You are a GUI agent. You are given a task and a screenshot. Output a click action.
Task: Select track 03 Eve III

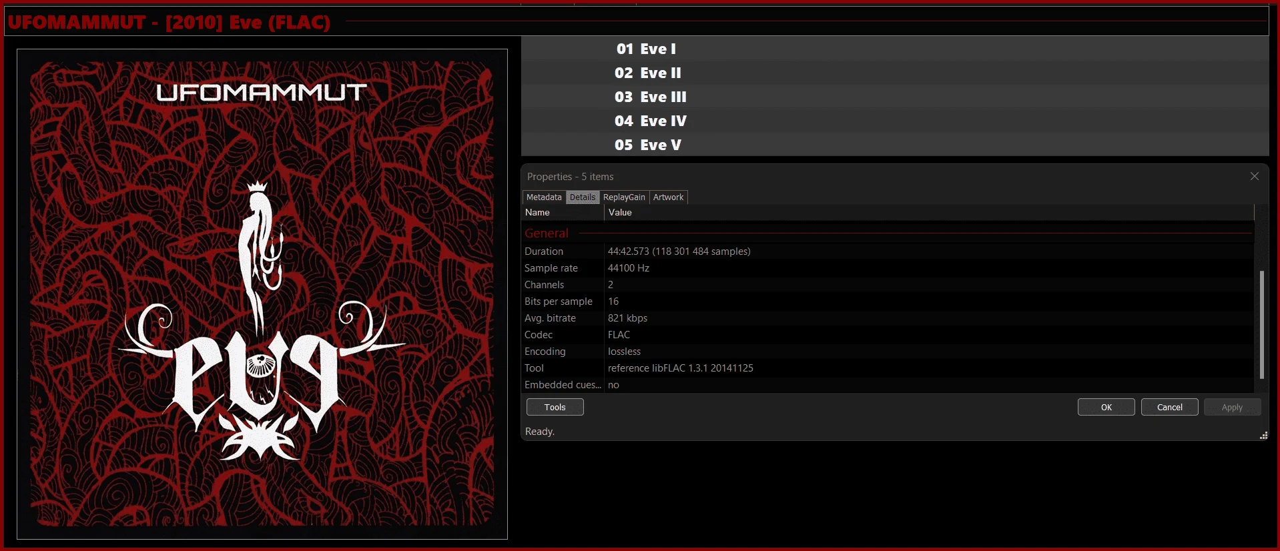[x=895, y=97]
